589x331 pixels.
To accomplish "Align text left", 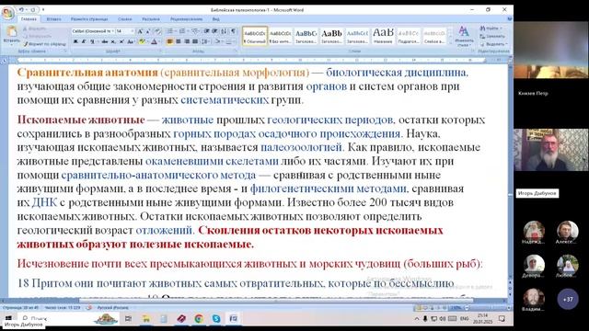I will coord(169,41).
